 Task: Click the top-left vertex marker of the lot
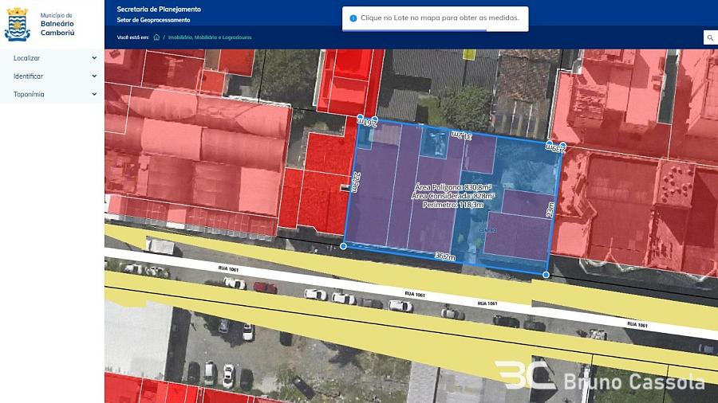pyautogui.click(x=360, y=118)
